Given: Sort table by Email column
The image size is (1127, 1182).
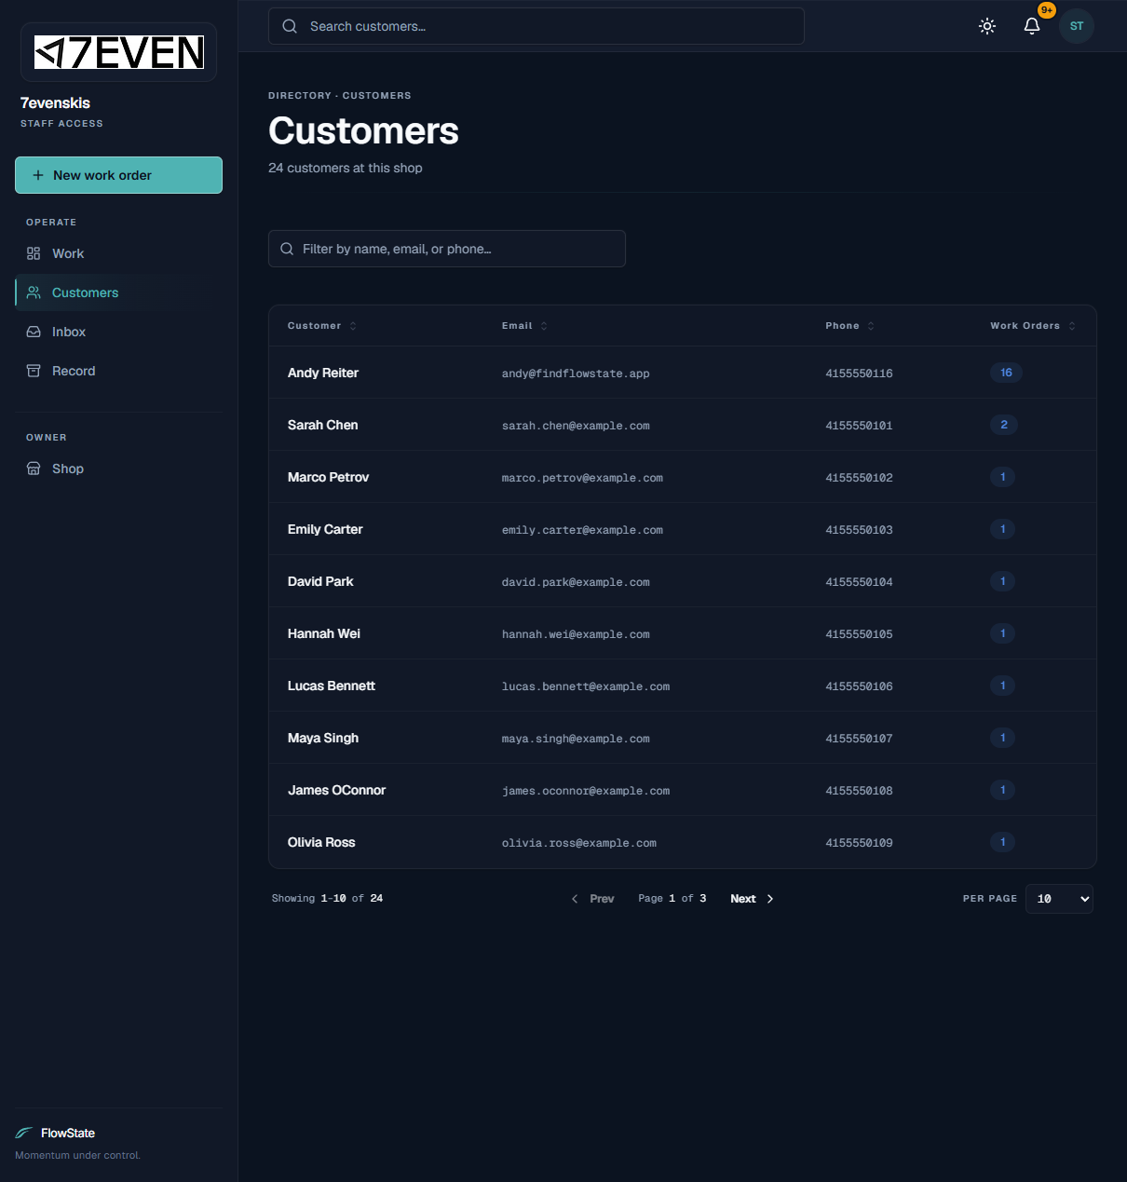Looking at the screenshot, I should click(x=524, y=326).
